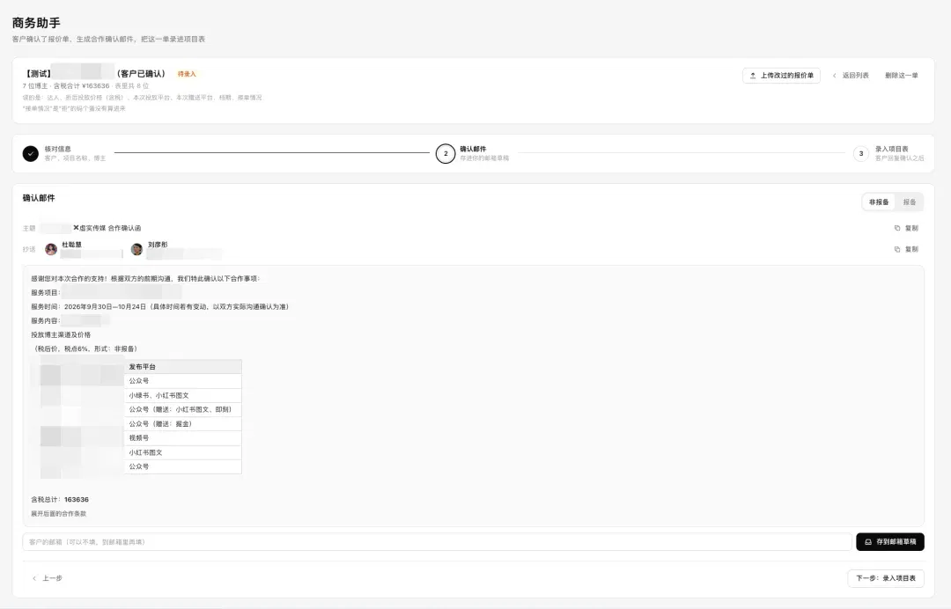Click 刘彦彤's avatar in the cc row
951x609 pixels.
point(137,249)
